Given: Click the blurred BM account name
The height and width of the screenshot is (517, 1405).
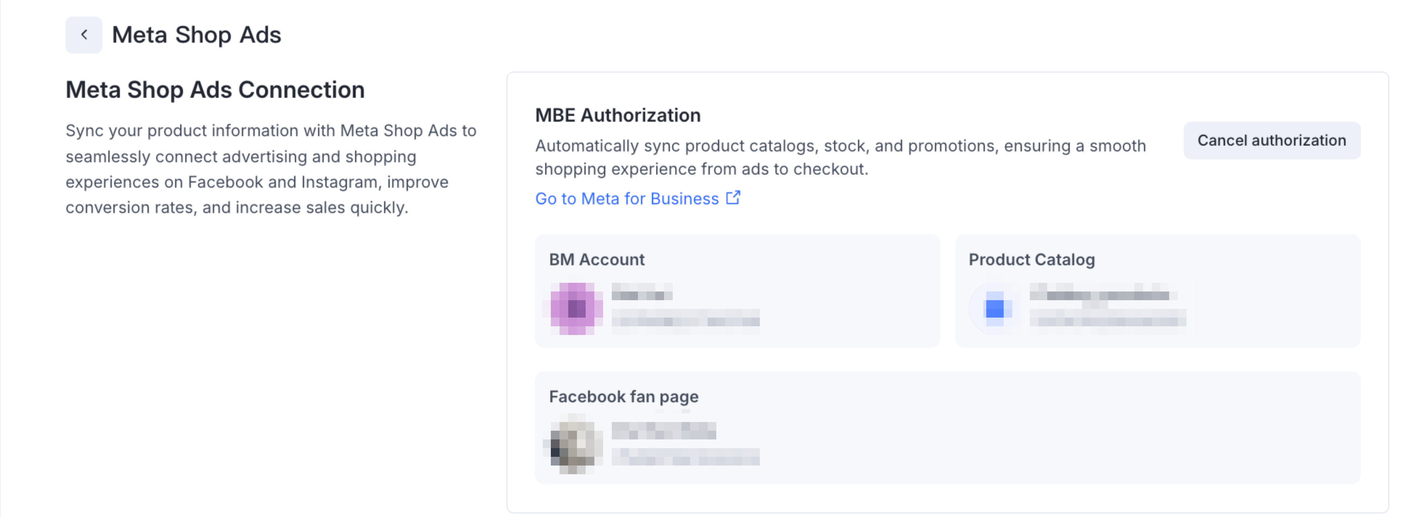Looking at the screenshot, I should 642,293.
